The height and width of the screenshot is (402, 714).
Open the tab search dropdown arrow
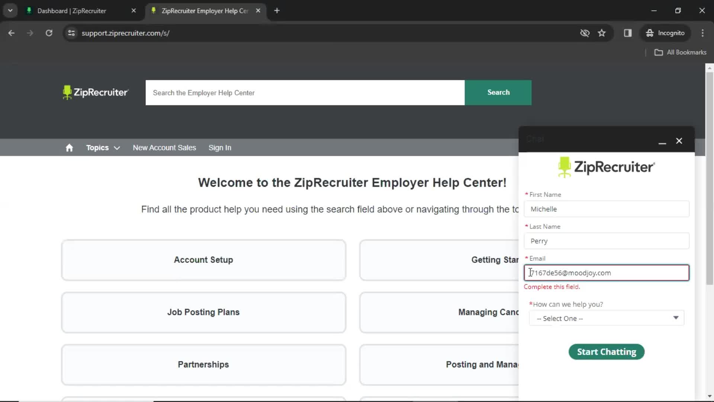click(10, 11)
